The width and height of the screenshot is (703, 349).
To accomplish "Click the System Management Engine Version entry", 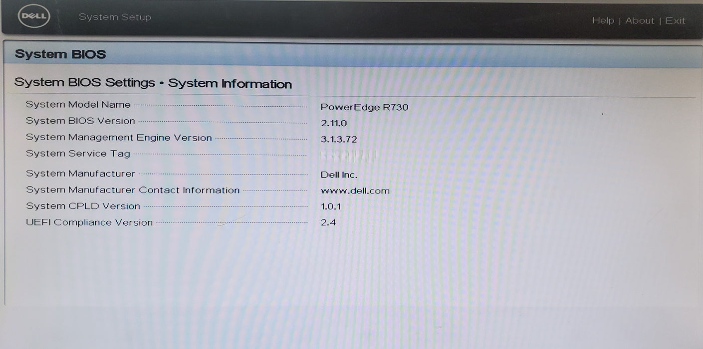I will click(x=118, y=137).
